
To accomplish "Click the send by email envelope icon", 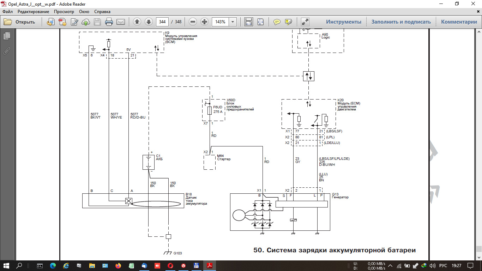I will point(121,22).
